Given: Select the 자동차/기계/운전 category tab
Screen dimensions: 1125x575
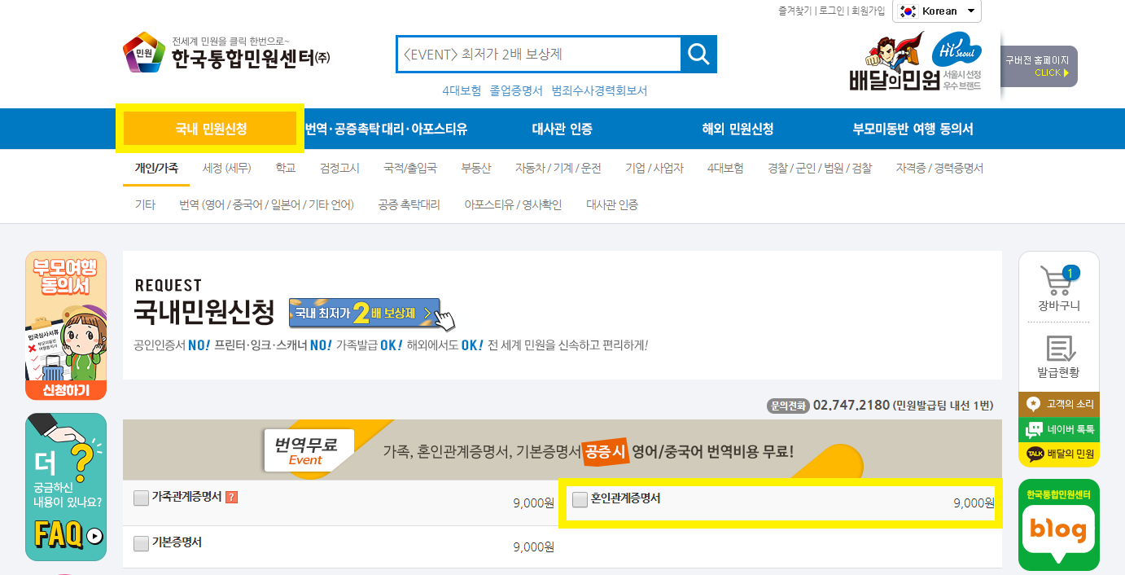Looking at the screenshot, I should pos(558,169).
